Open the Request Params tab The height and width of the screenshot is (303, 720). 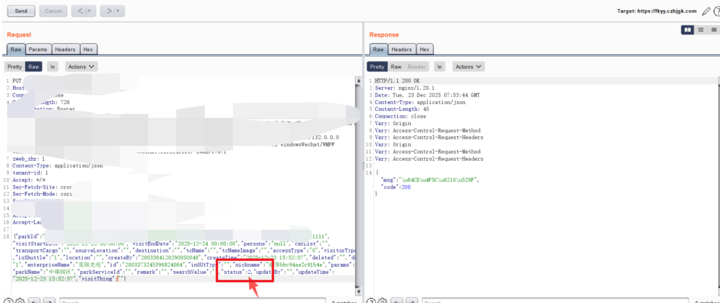pyautogui.click(x=38, y=49)
